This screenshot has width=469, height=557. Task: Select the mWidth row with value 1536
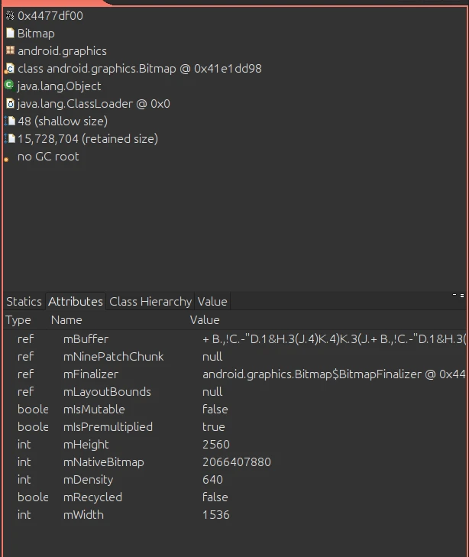point(83,514)
